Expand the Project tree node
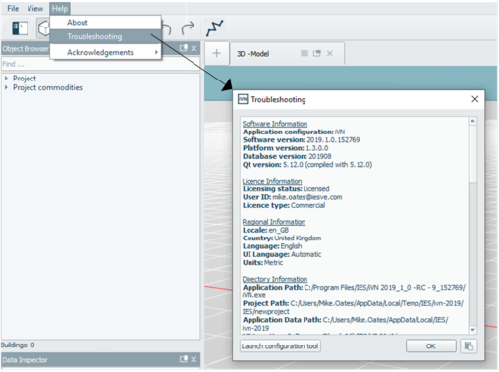Viewport: 499px width, 372px height. (6, 79)
